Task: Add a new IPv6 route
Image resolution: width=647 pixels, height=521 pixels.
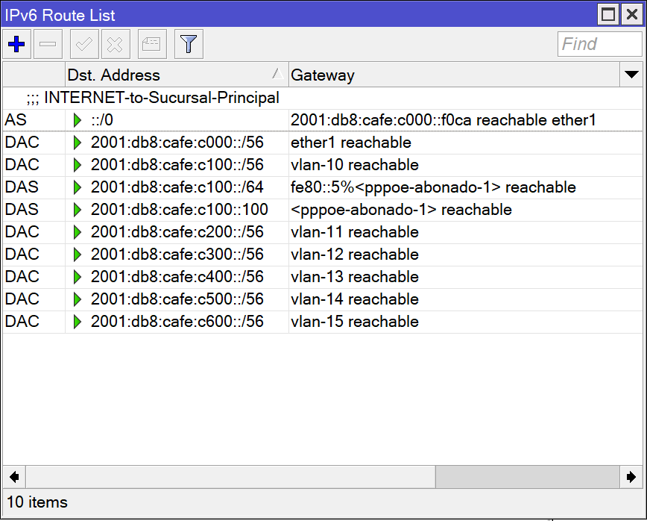Action: pyautogui.click(x=16, y=43)
